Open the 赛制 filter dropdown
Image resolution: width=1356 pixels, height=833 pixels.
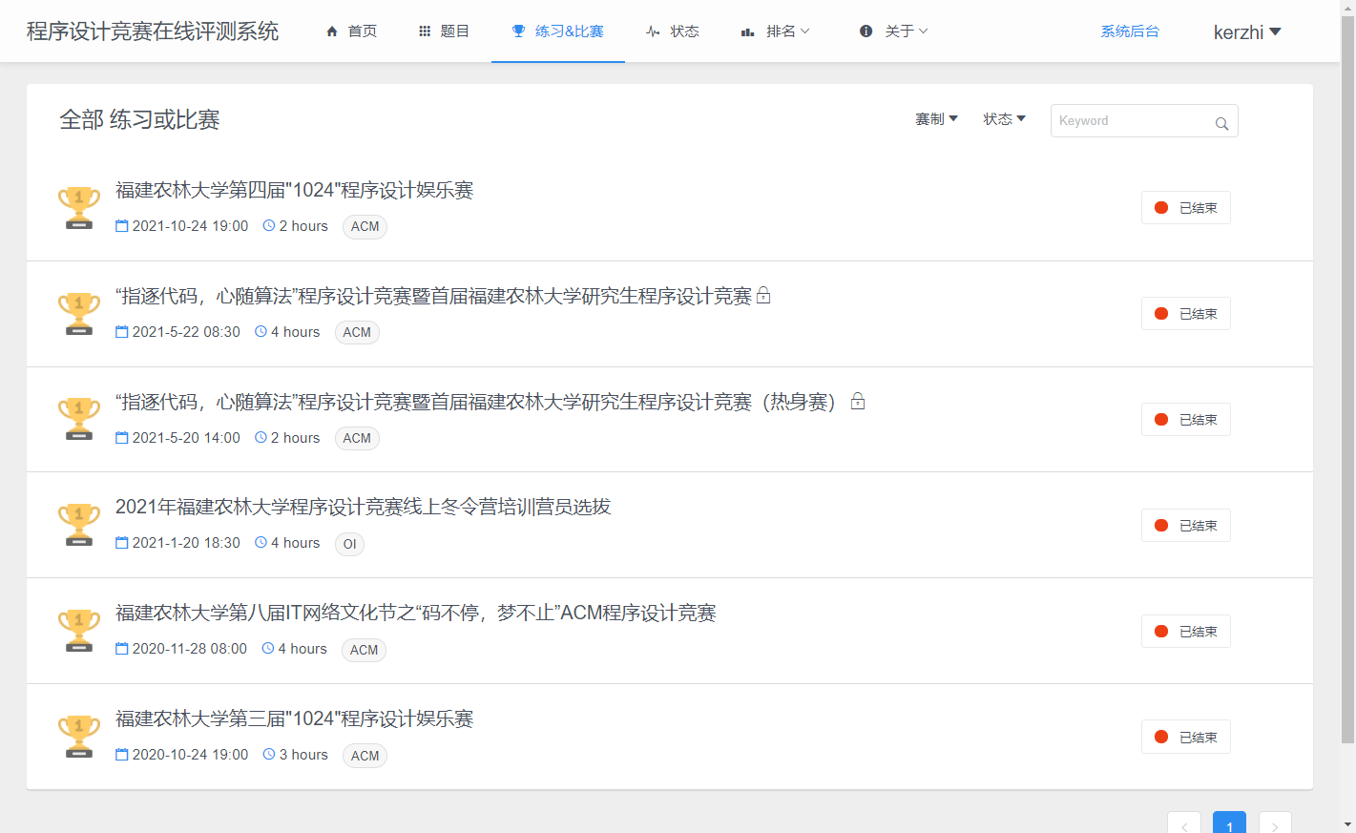point(936,119)
